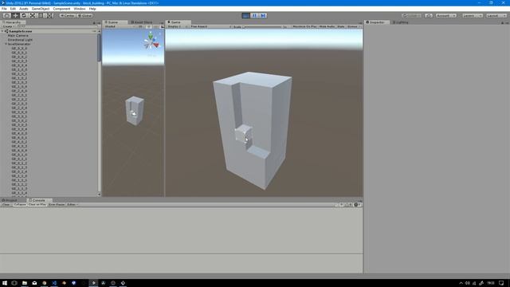Open the File menu

pyautogui.click(x=4, y=9)
